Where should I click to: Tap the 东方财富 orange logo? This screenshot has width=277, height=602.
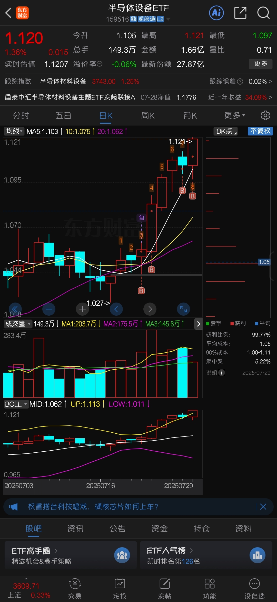coord(22,13)
